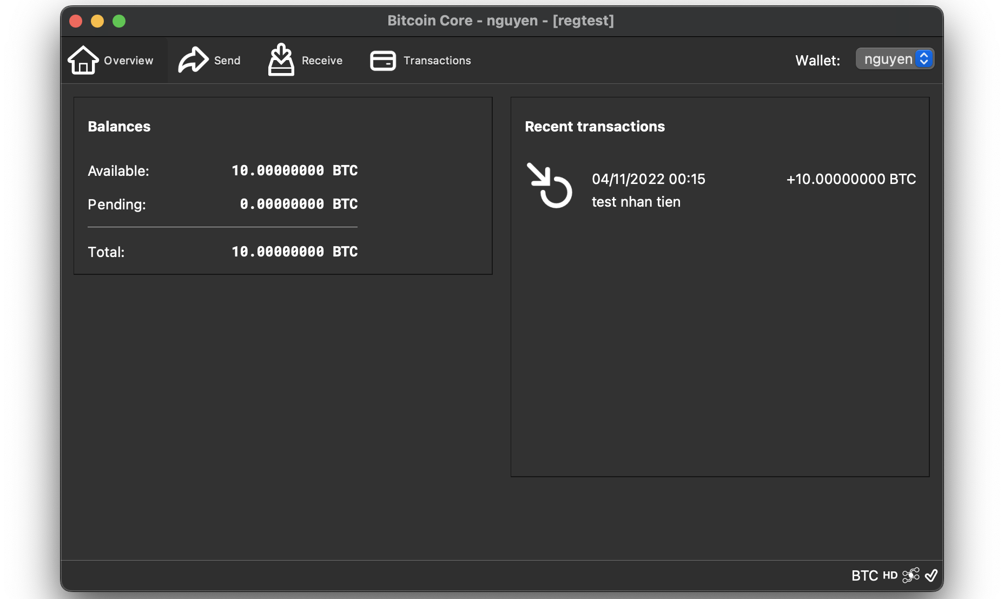This screenshot has height=599, width=1004.
Task: Minimize the window with yellow button
Action: tap(97, 21)
